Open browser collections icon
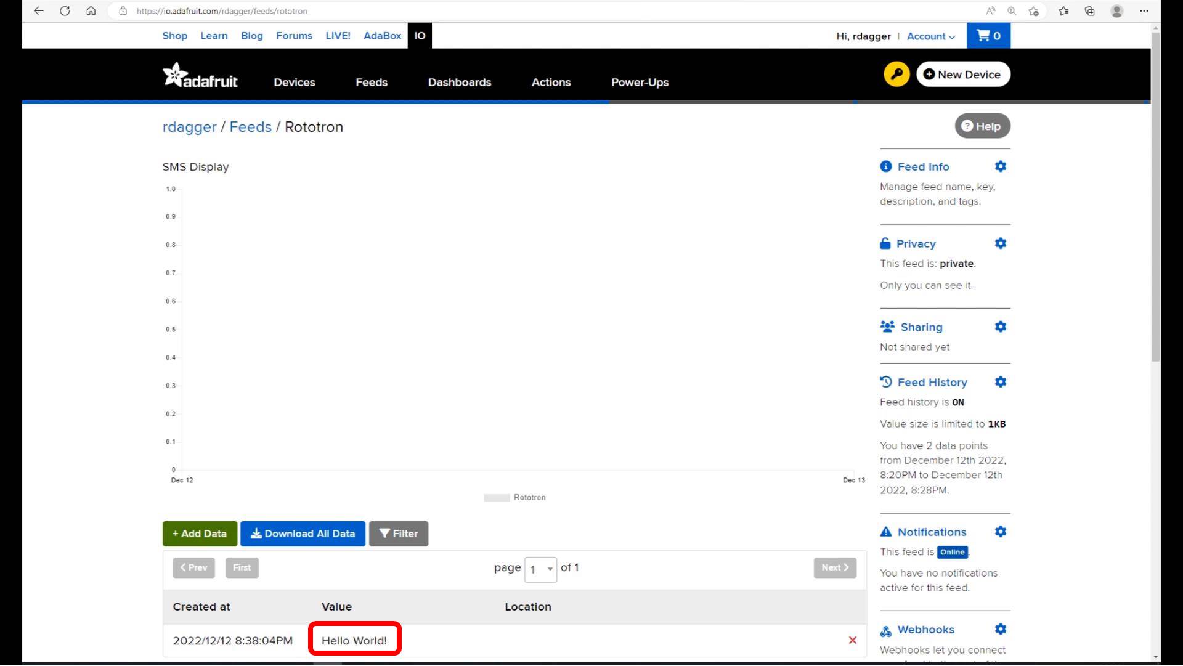This screenshot has width=1183, height=666. (x=1090, y=11)
